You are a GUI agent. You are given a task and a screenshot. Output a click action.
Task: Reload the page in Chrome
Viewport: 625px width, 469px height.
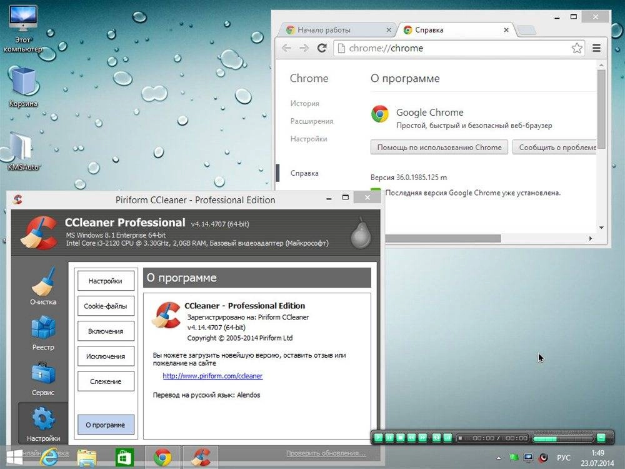tap(322, 48)
